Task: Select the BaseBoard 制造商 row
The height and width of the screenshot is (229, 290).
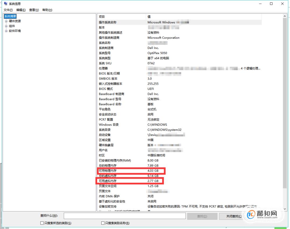Action: tap(179, 94)
